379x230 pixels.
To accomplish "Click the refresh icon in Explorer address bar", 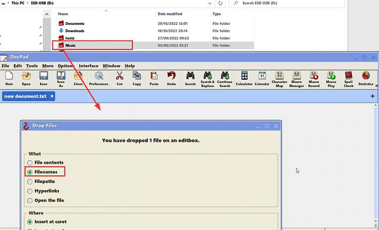I will pos(220,3).
